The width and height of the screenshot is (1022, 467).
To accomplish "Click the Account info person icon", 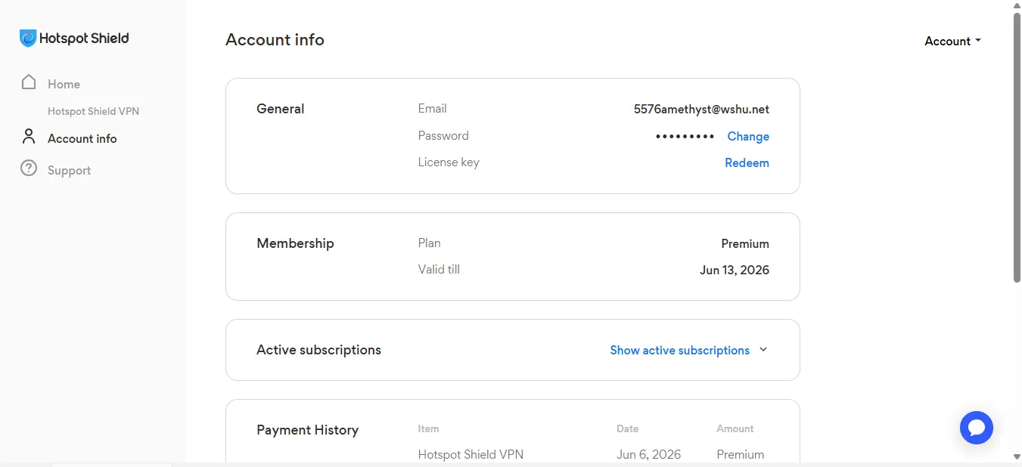I will (x=29, y=137).
